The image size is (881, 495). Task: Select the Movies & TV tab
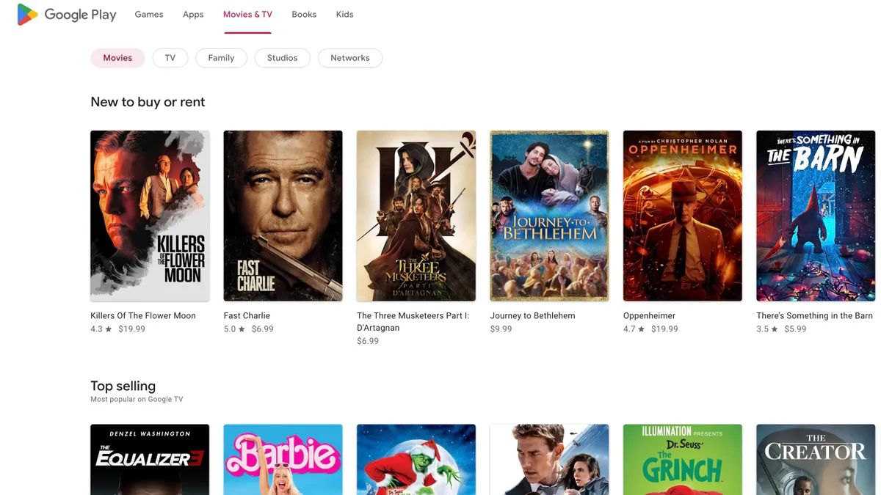(247, 15)
